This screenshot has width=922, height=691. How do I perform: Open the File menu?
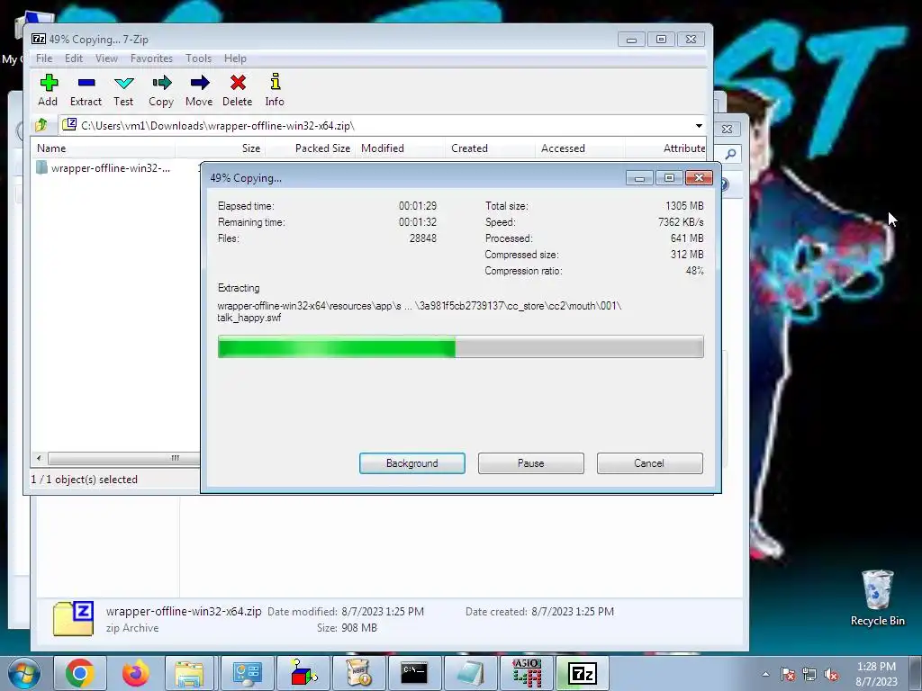pos(44,58)
